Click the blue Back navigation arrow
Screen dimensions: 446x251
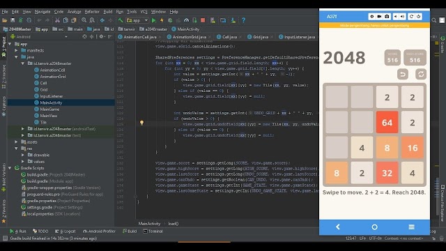pos(102,20)
